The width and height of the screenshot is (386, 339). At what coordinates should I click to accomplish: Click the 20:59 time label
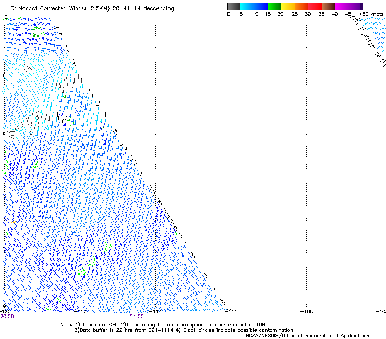(x=7, y=317)
